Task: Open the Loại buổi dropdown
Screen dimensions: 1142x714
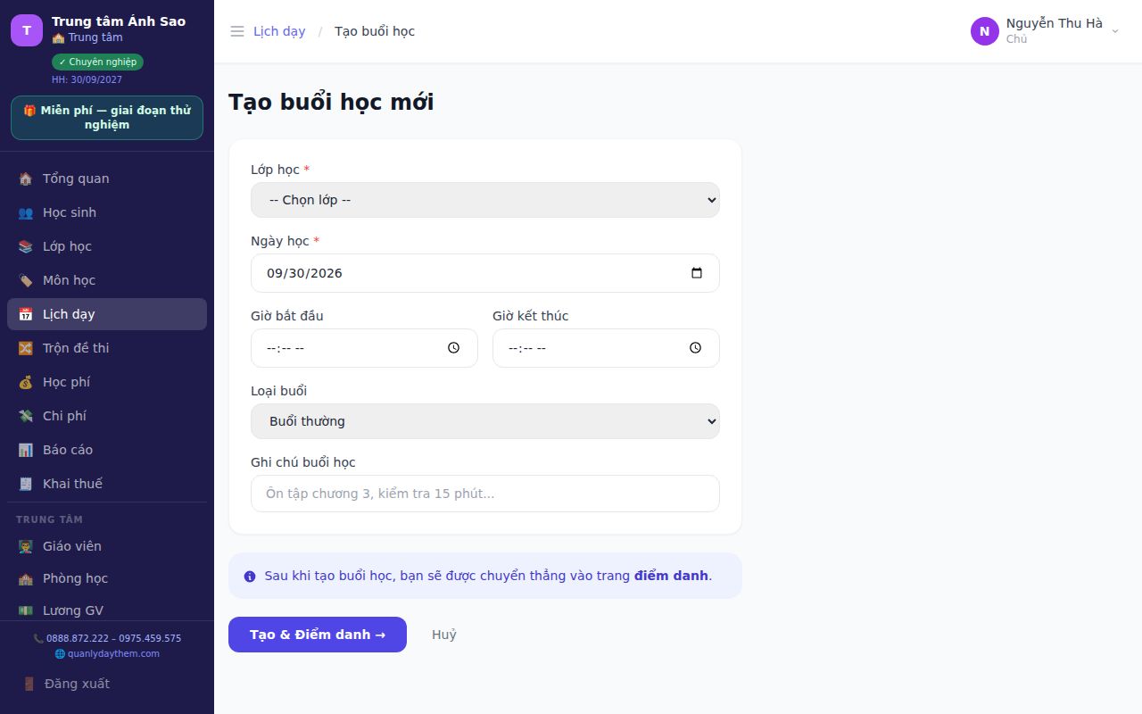Action: (x=485, y=421)
